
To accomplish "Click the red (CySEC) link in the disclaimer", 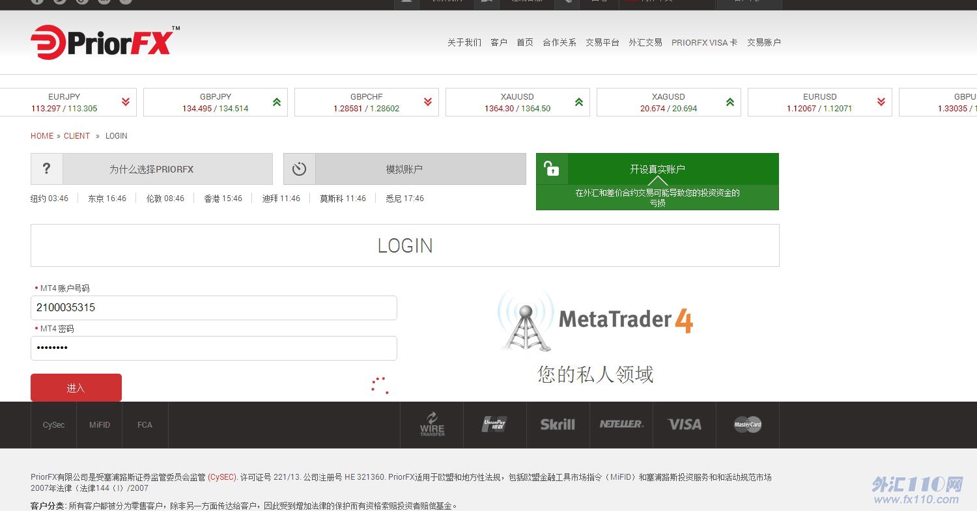I will click(x=222, y=477).
